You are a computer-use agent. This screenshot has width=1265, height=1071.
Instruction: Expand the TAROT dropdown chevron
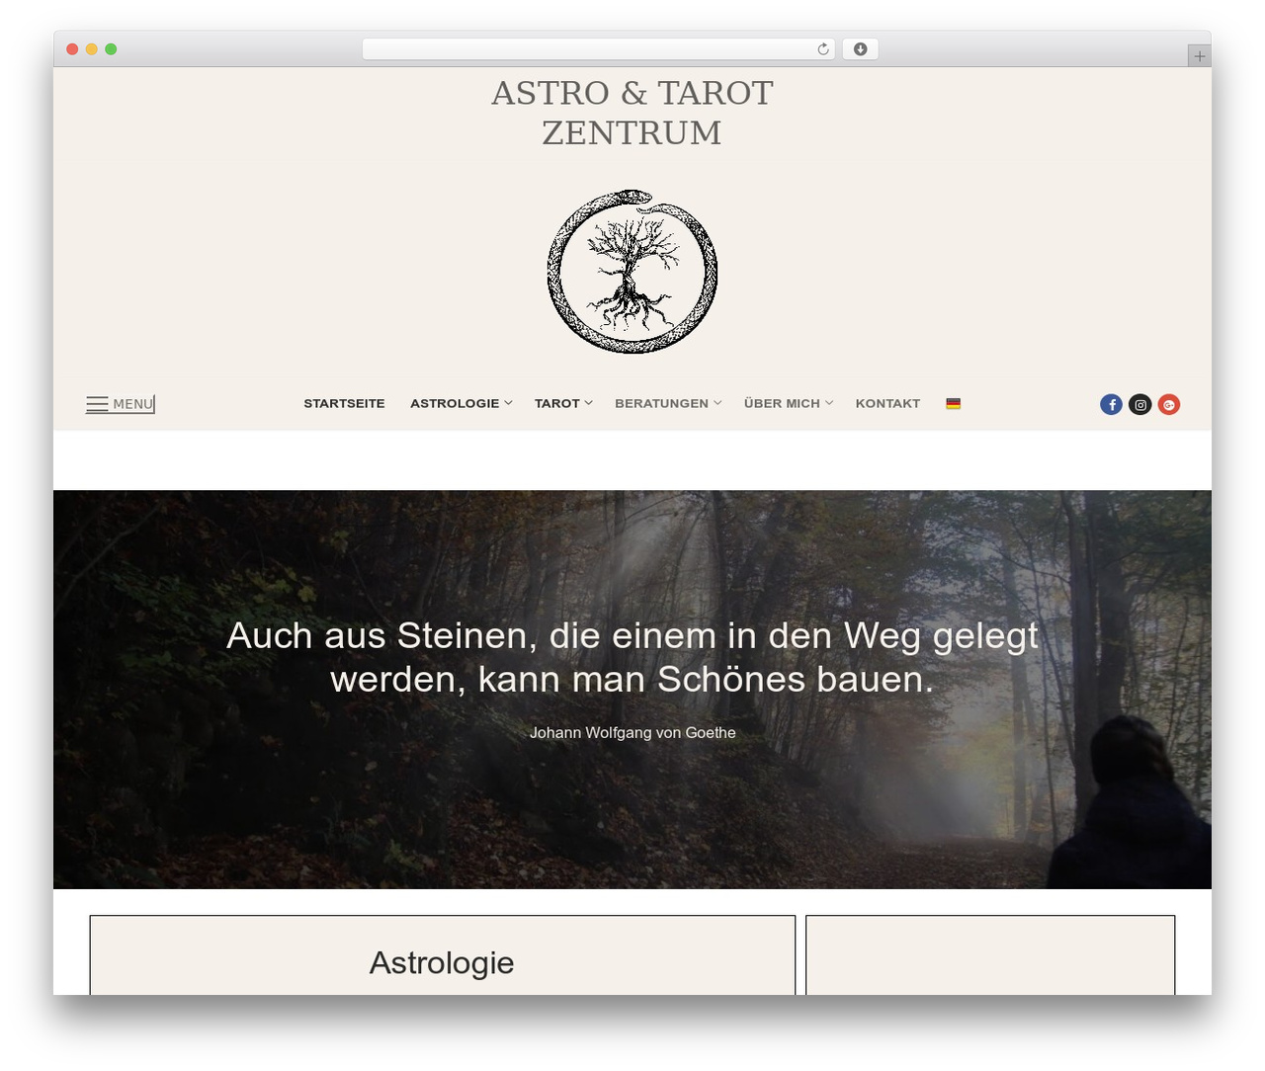click(x=588, y=403)
